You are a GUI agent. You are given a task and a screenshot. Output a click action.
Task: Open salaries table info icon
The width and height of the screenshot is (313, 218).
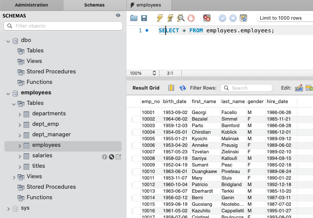coord(104,157)
